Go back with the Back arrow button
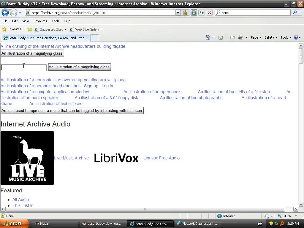 tap(5, 13)
